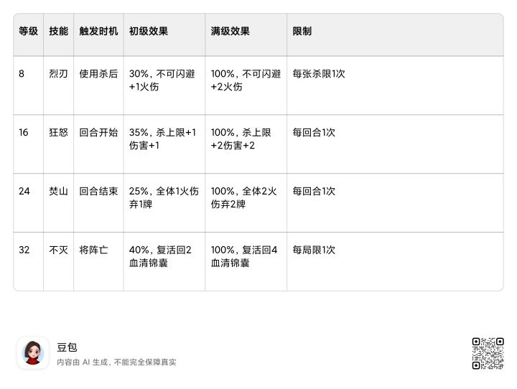Click the 狂怒 skill cell
This screenshot has height=389, width=517.
tap(58, 132)
